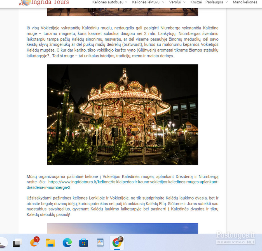Open Kelionės lėktuvu menu

tap(146, 2)
